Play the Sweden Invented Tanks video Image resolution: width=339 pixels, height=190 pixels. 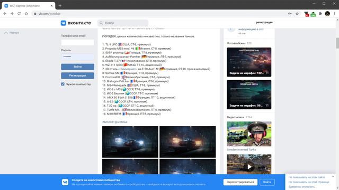249,134
